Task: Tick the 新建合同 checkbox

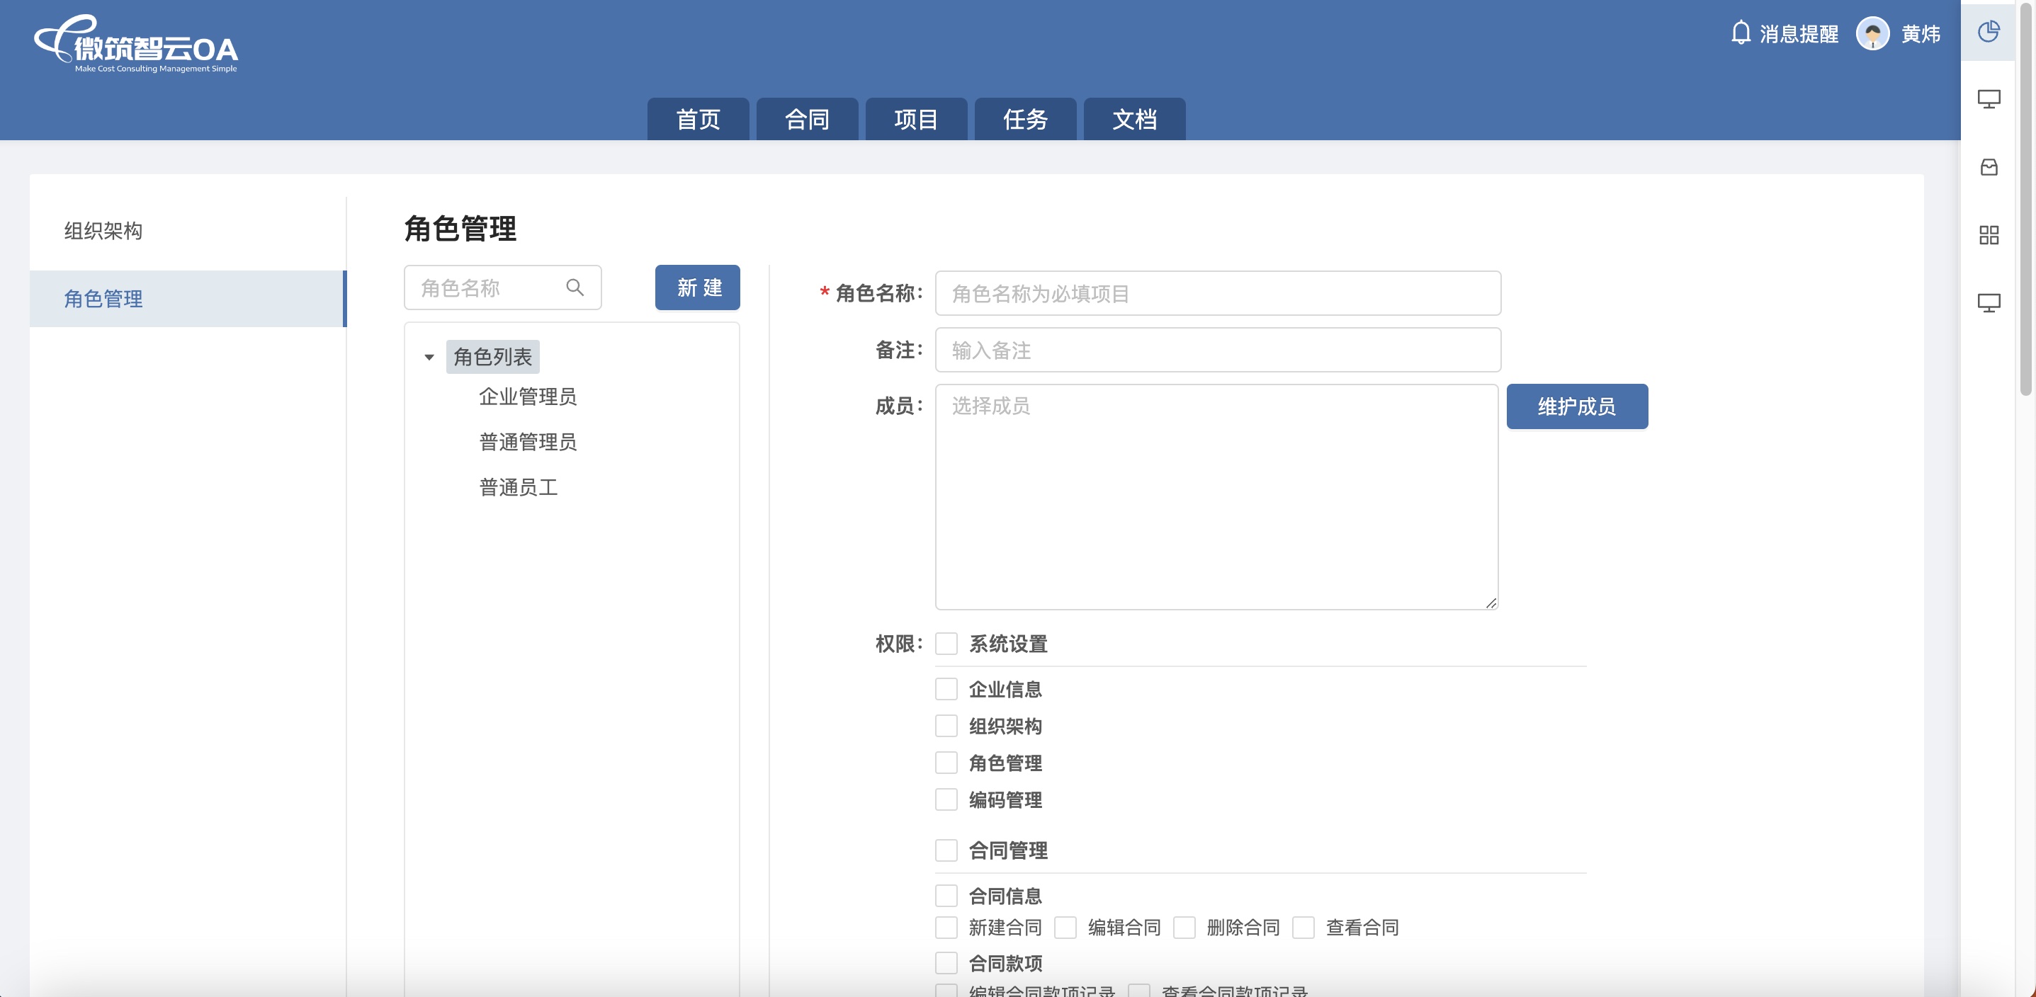Action: (946, 928)
